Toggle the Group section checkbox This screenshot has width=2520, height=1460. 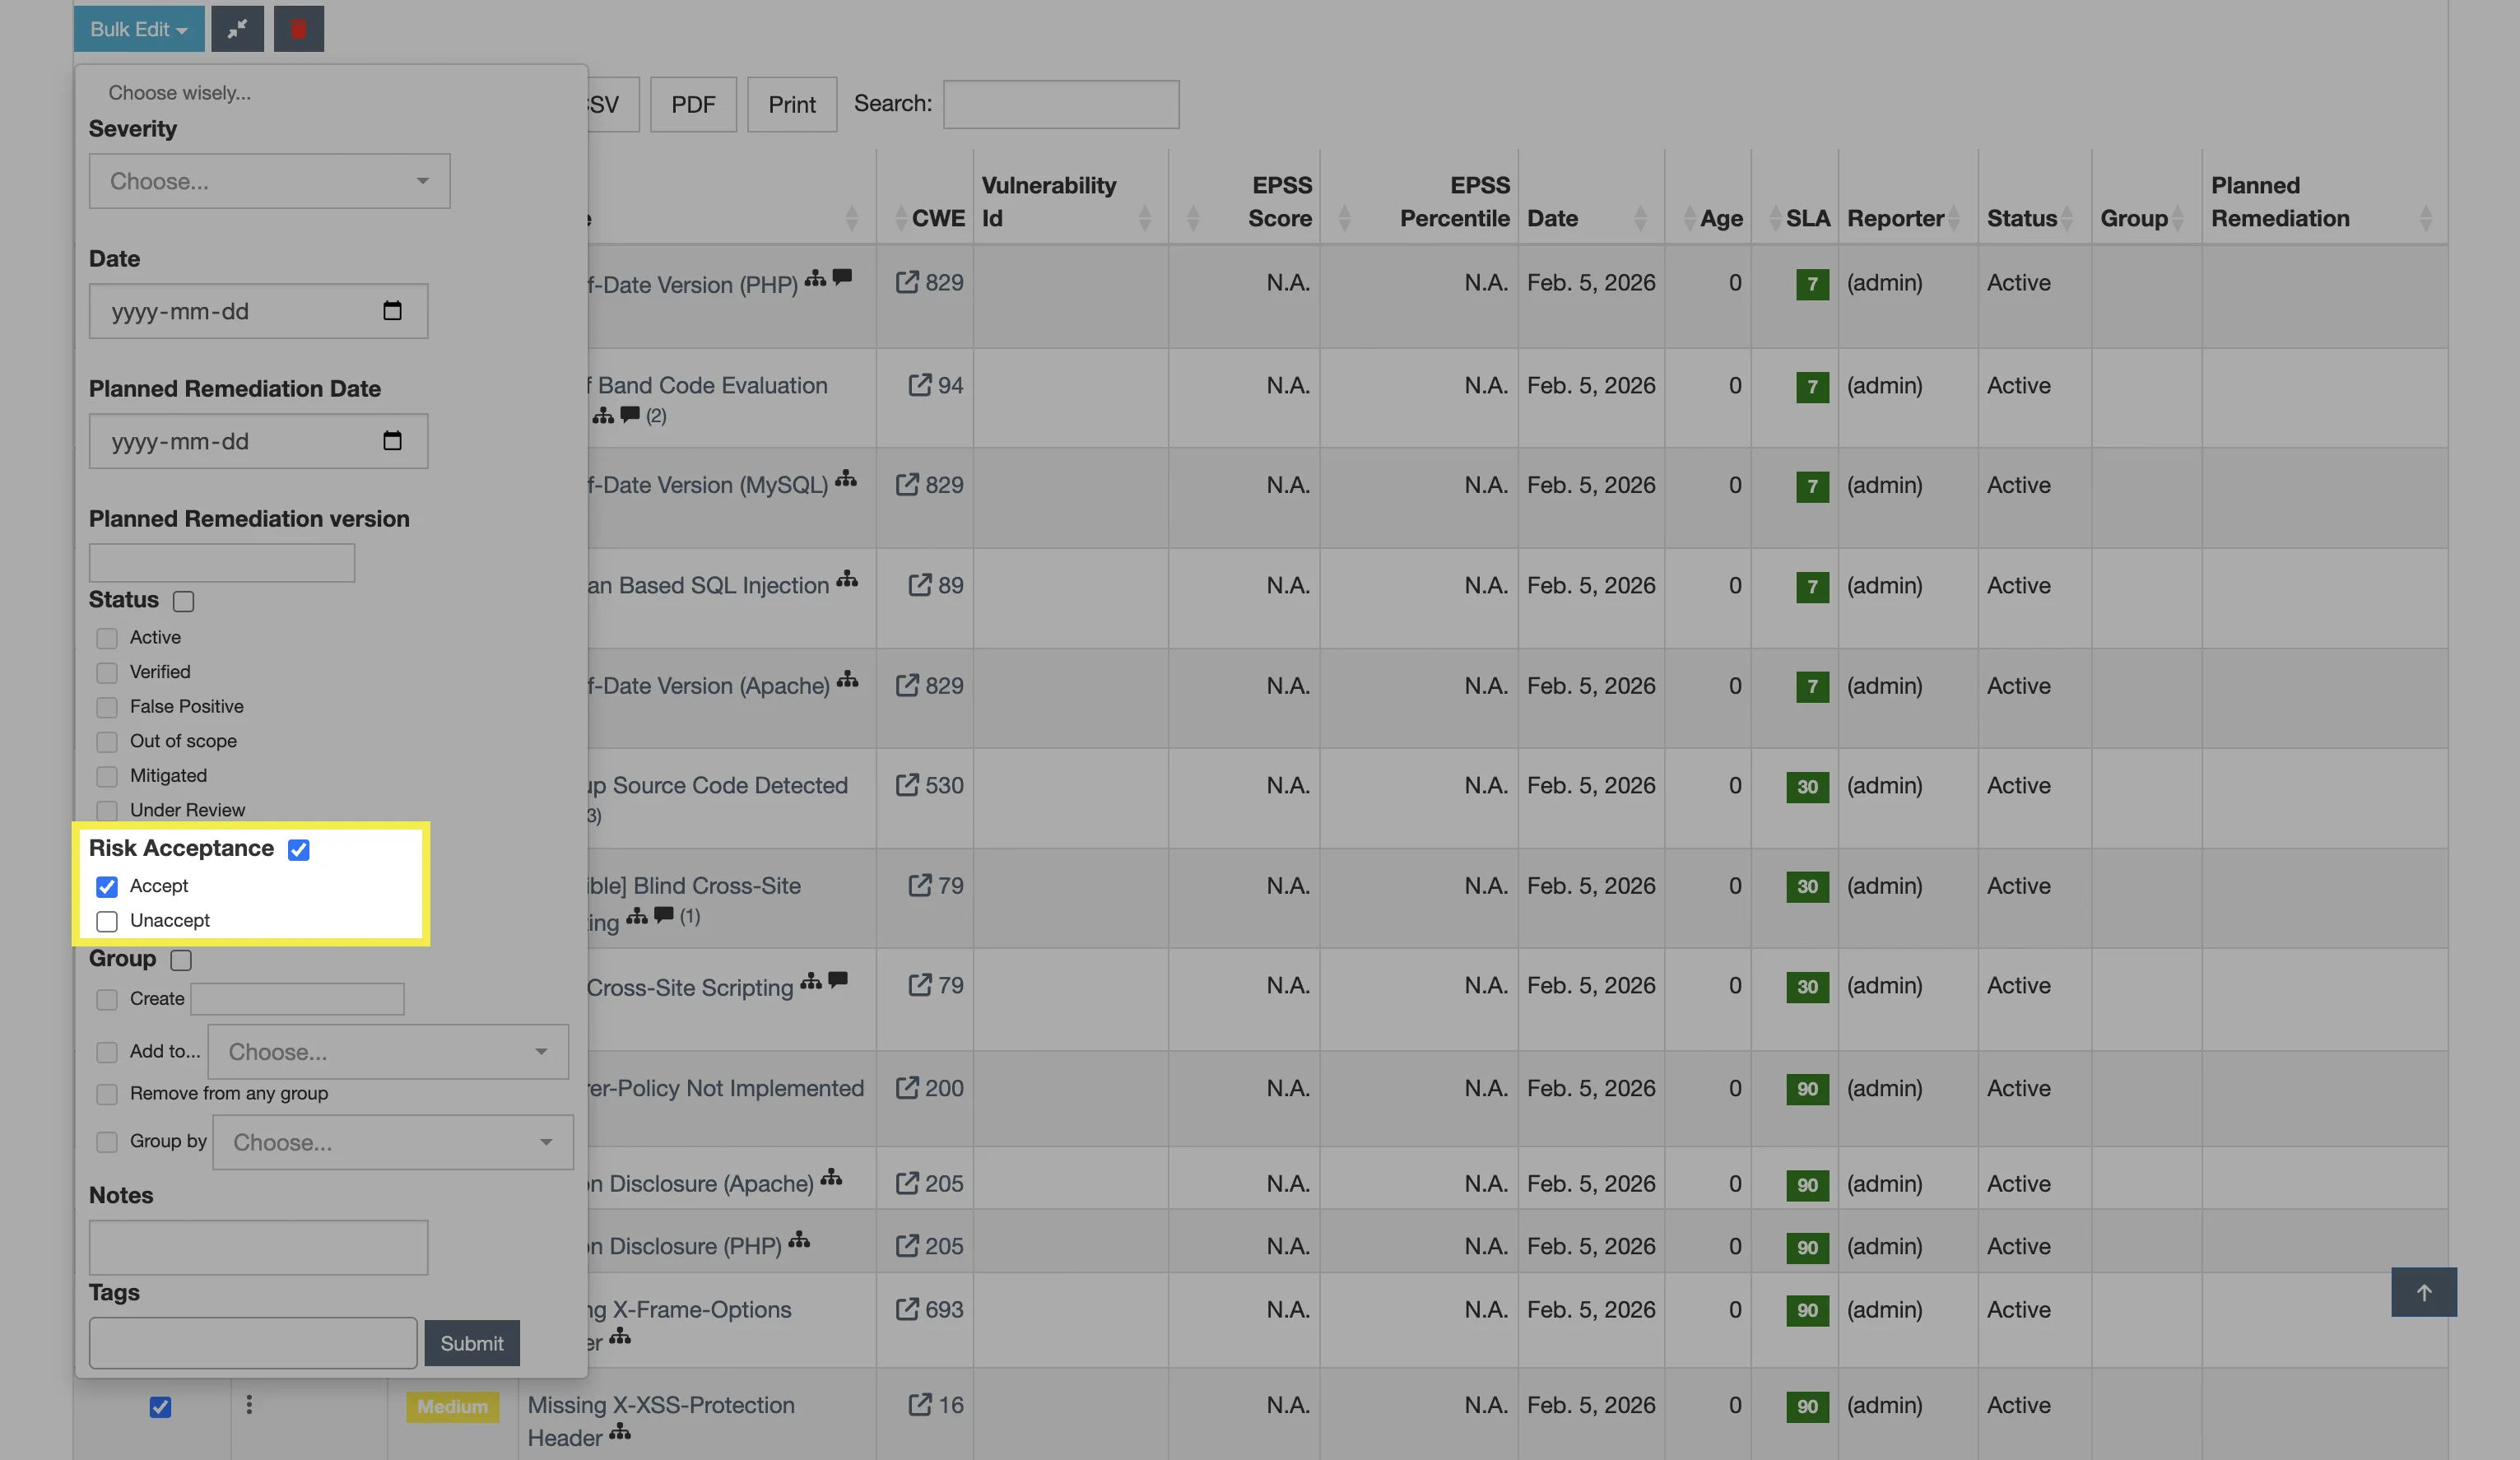[181, 960]
